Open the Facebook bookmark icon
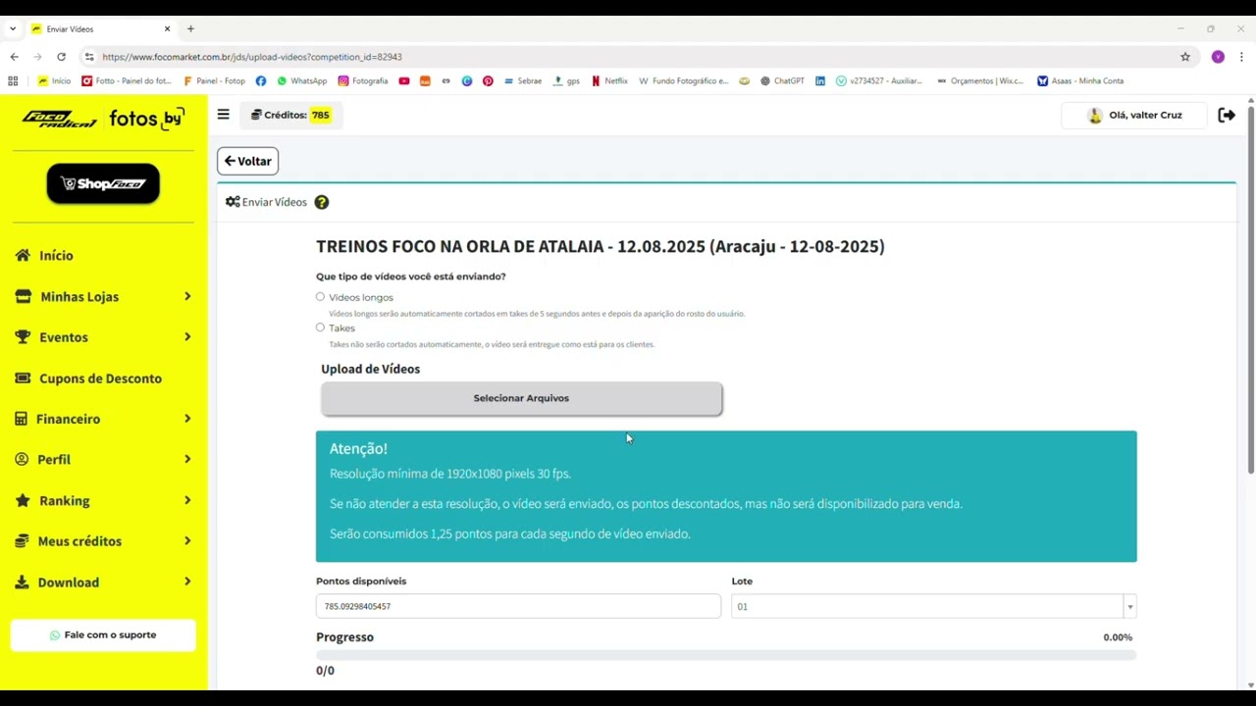The width and height of the screenshot is (1256, 706). click(261, 81)
